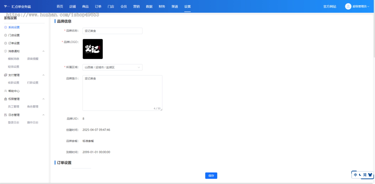Go to 收款设置 in the sidebar
The image size is (375, 184).
click(13, 83)
